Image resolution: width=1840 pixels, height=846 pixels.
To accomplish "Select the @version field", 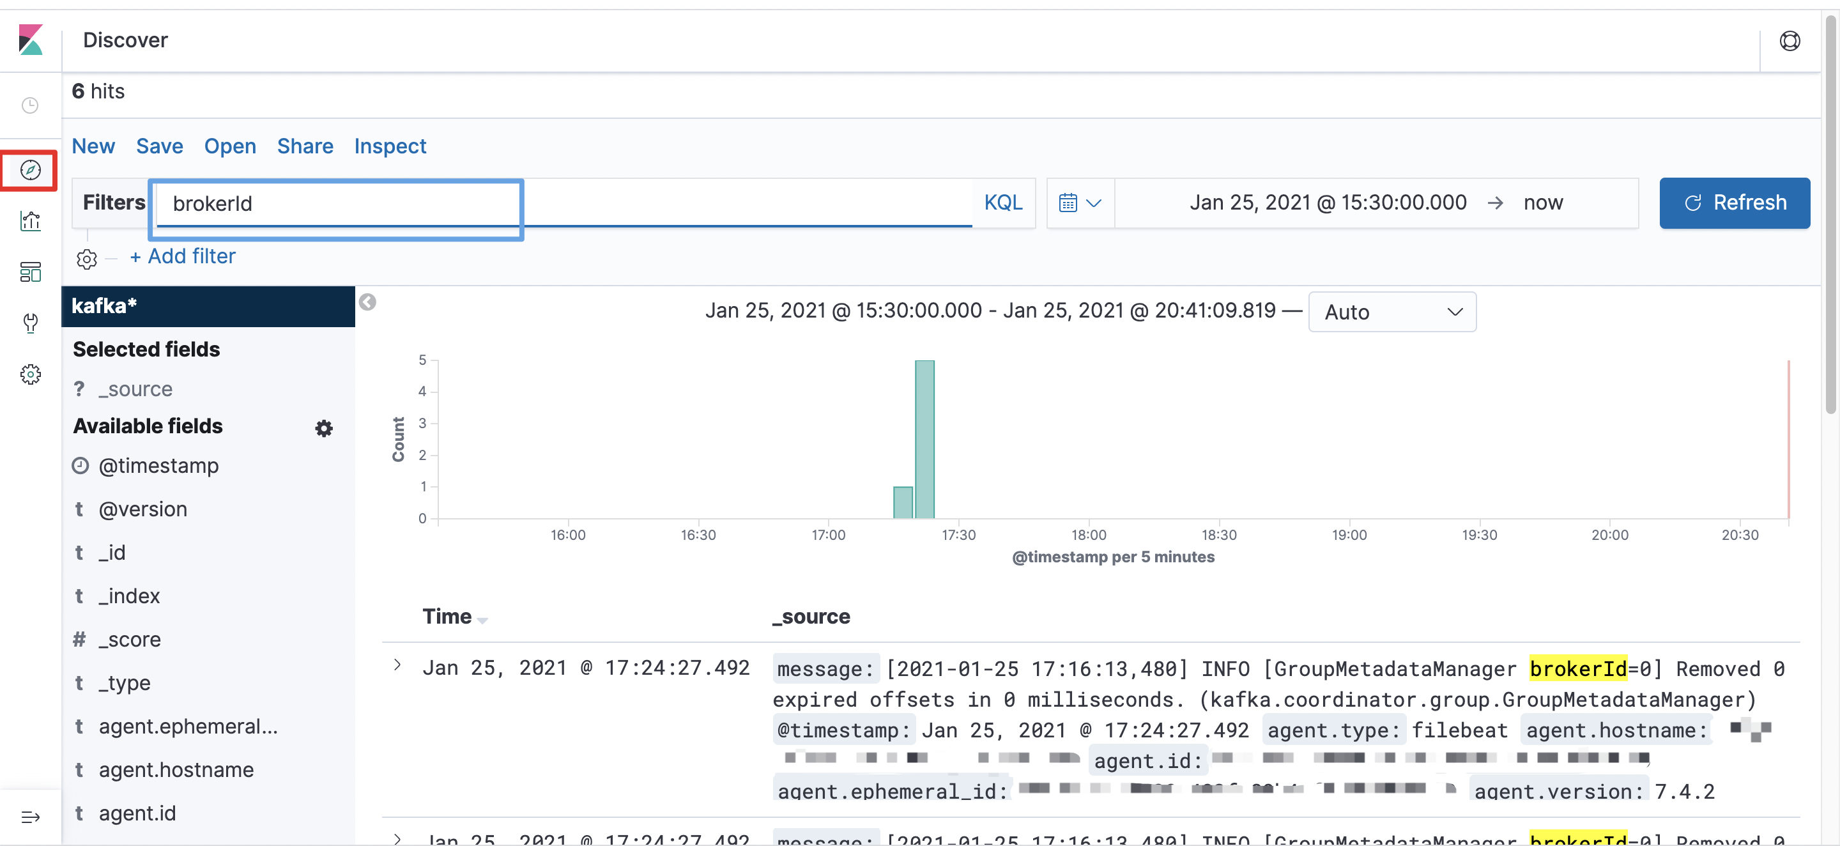I will 143,509.
